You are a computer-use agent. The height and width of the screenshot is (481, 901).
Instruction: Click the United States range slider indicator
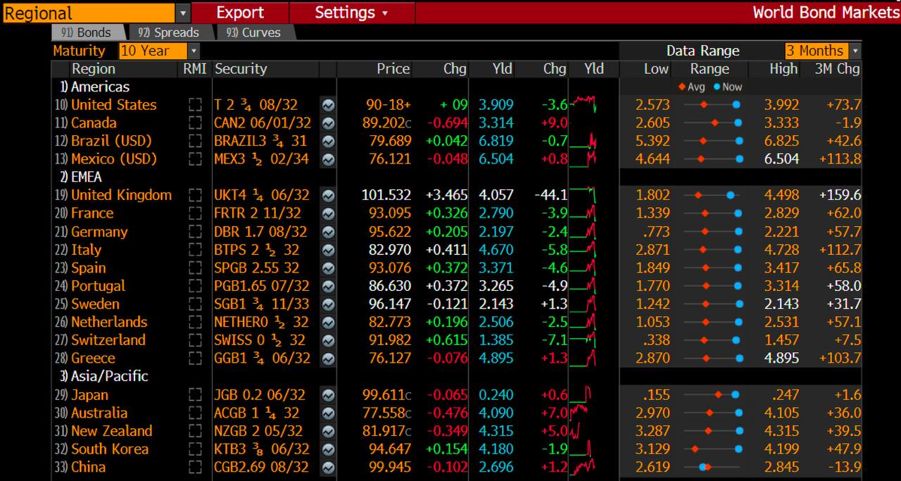[711, 105]
